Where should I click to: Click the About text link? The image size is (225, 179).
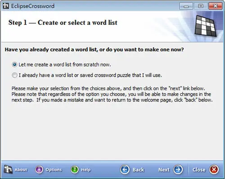tap(21, 170)
